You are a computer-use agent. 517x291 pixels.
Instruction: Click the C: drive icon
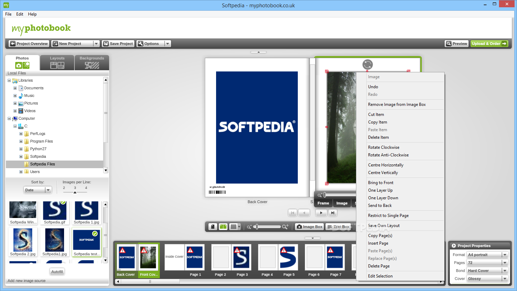tap(21, 126)
